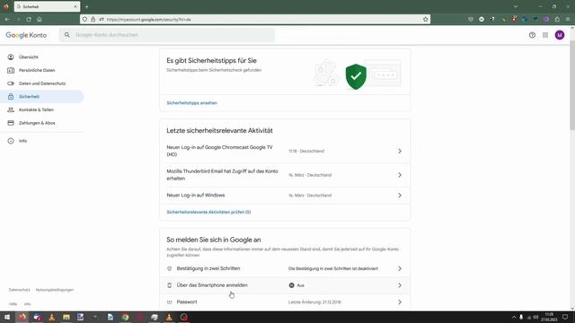Open the Nutzungsbedingungen footer link
Screen dimensions: 575x323
pyautogui.click(x=55, y=290)
